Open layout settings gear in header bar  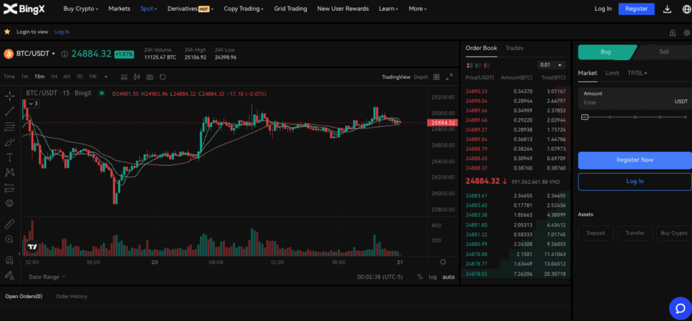click(687, 32)
